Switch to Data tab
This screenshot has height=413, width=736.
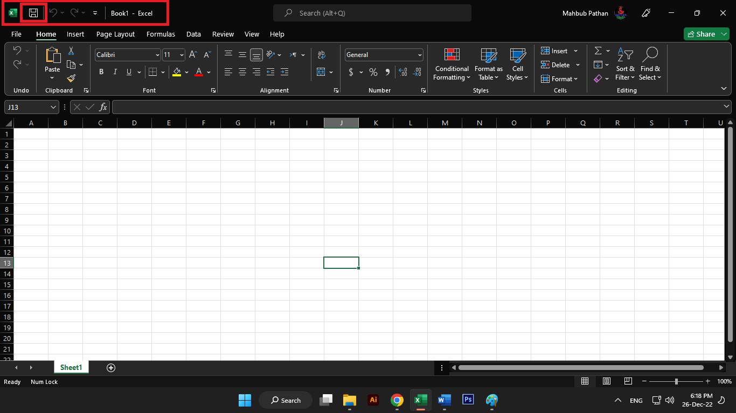(193, 34)
